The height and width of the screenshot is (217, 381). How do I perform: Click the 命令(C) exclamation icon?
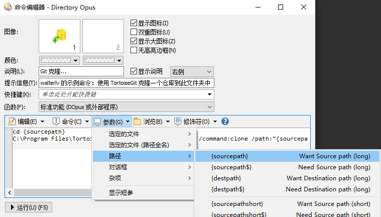click(56, 122)
